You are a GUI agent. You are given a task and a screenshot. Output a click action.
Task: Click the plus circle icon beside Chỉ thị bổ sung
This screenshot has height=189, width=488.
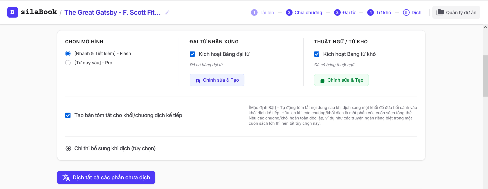pyautogui.click(x=68, y=148)
